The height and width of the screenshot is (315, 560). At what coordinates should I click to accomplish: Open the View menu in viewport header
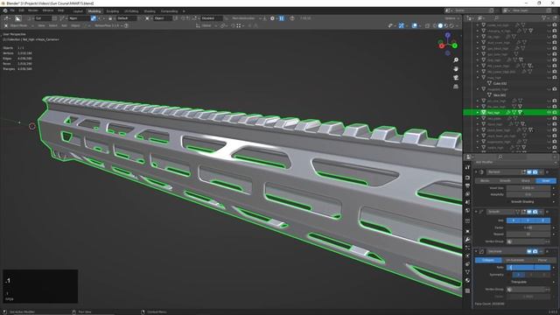coord(41,25)
